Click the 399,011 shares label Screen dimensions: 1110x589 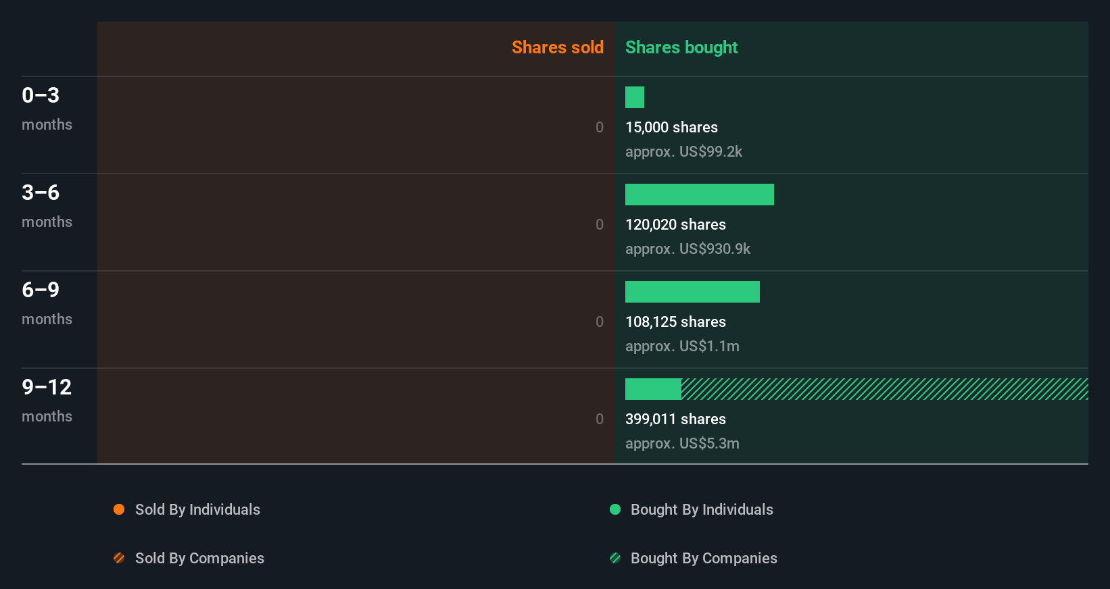pos(675,419)
